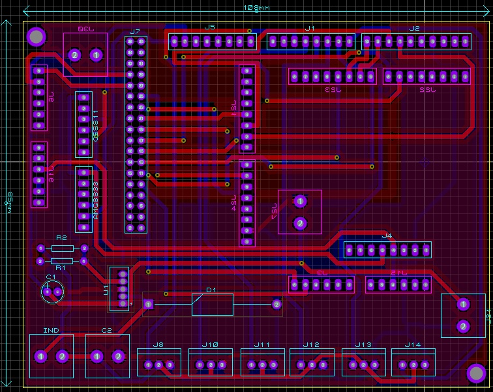The height and width of the screenshot is (392, 493).
Task: Click pad 8 of the J5 header
Action: 174,42
